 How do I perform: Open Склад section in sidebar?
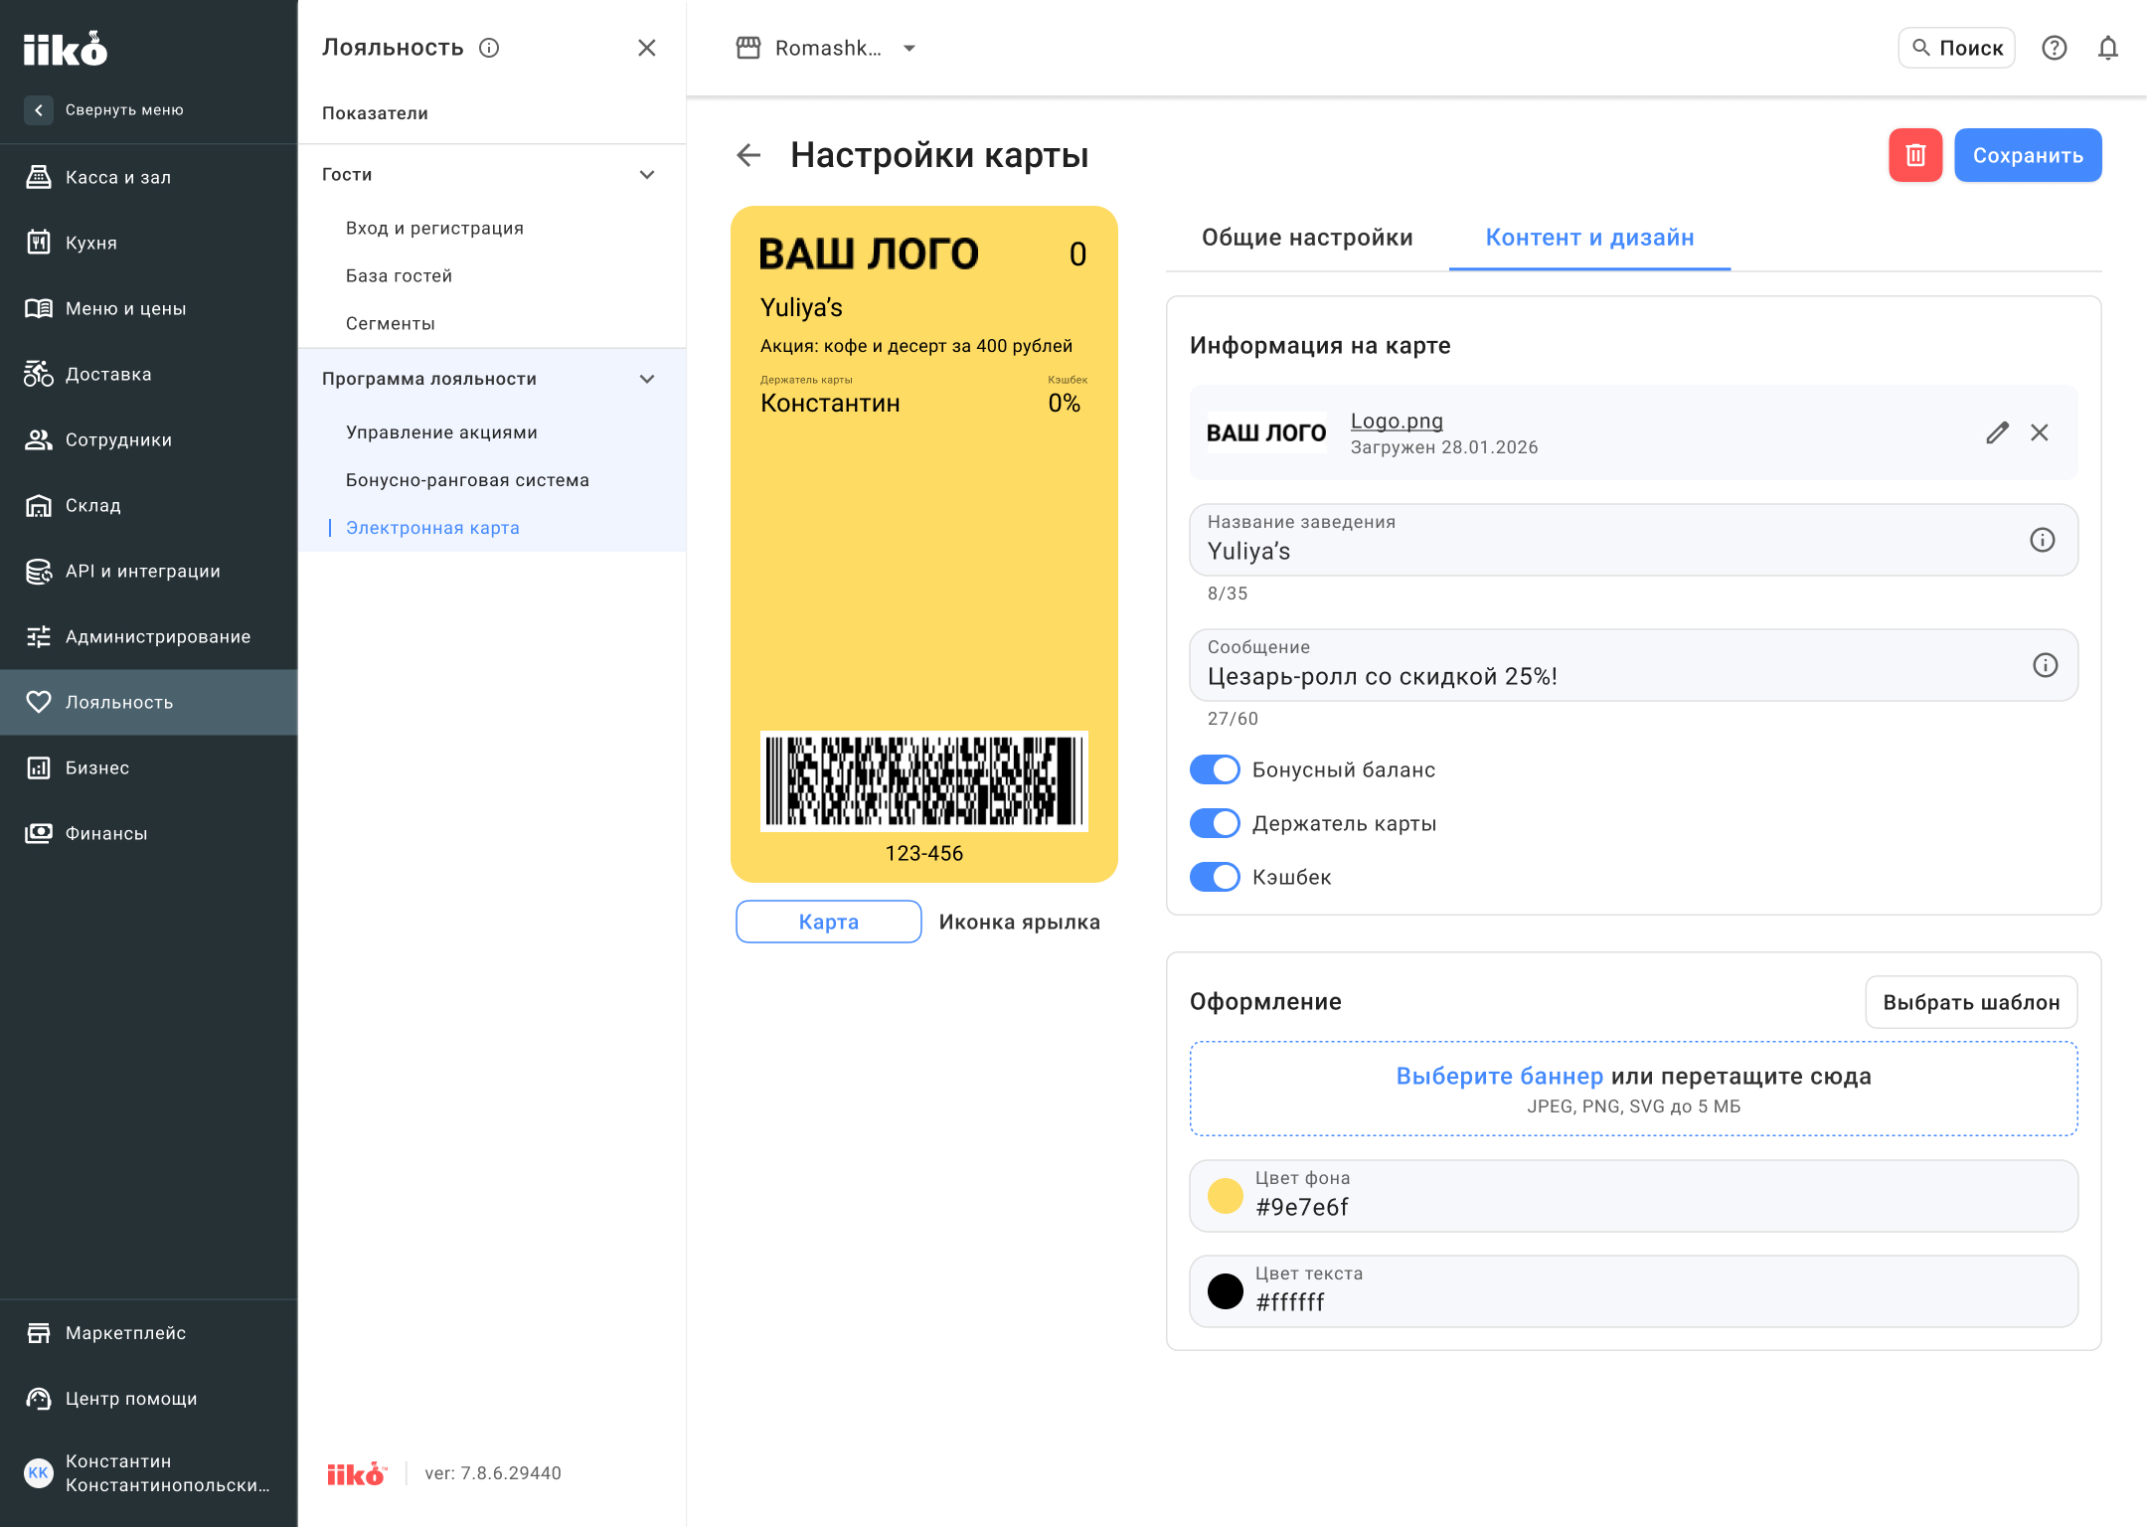click(x=149, y=505)
